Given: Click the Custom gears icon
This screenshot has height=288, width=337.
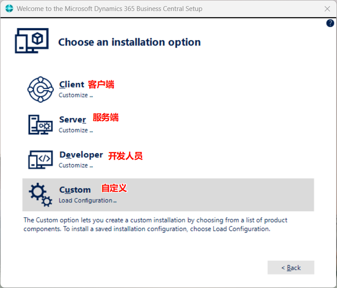Looking at the screenshot, I should pos(40,195).
